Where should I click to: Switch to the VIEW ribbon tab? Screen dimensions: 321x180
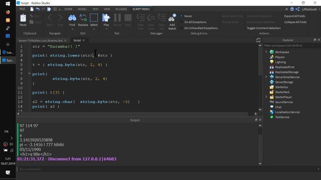(107, 9)
